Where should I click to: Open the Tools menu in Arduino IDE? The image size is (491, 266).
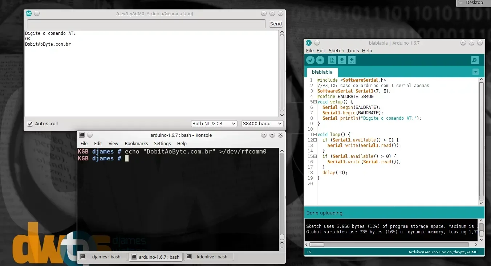tap(353, 51)
